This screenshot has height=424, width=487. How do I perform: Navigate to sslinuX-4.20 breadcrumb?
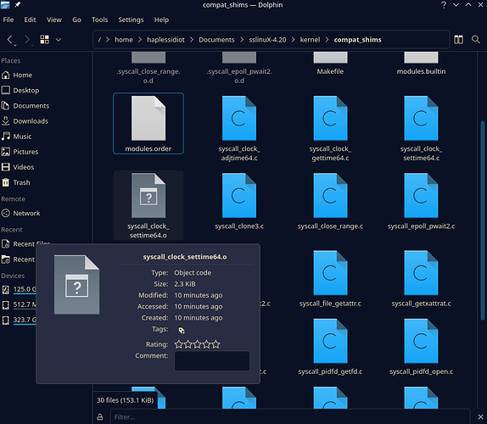point(267,40)
